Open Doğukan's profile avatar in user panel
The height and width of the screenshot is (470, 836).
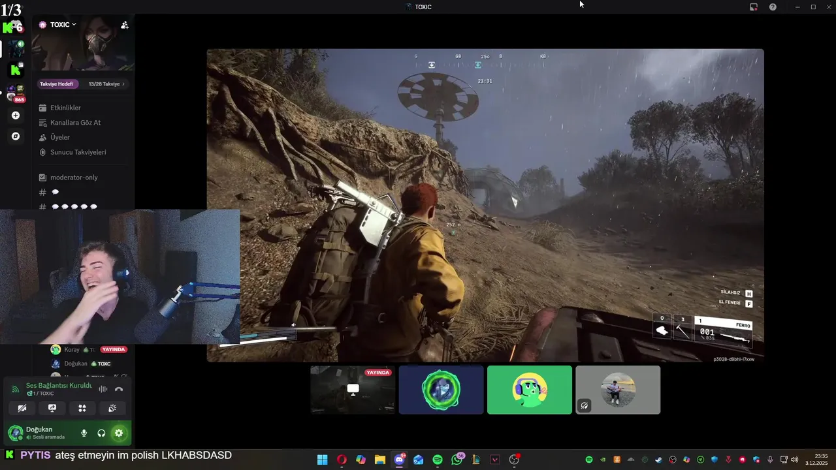coord(15,433)
